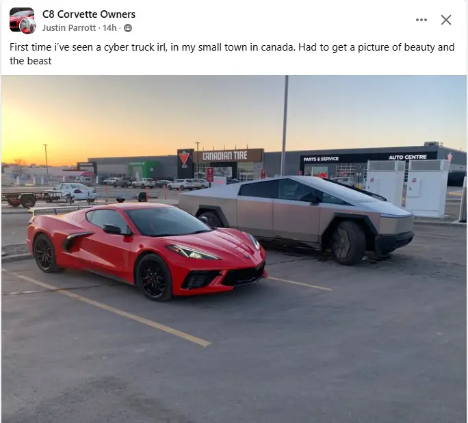Click the group audience privacy icon
The image size is (468, 423).
pyautogui.click(x=128, y=28)
